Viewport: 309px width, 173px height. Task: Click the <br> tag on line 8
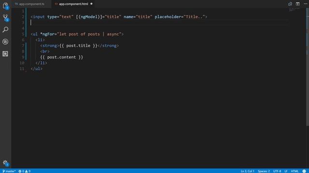tap(45, 51)
